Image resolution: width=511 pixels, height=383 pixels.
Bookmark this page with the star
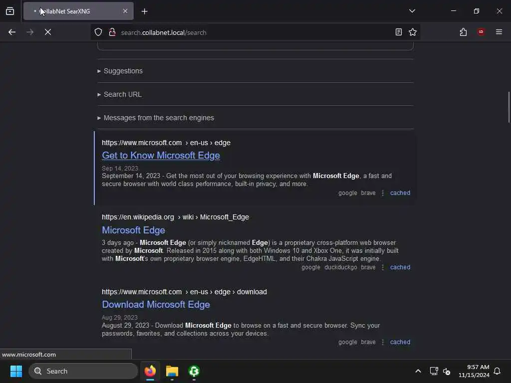tap(413, 32)
